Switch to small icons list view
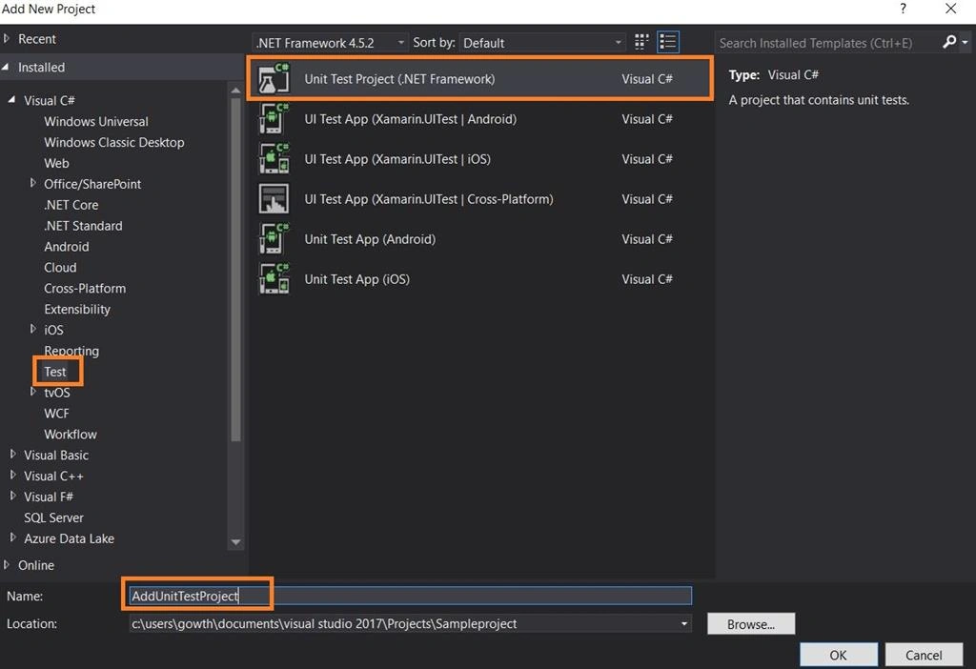976x669 pixels. tap(668, 42)
